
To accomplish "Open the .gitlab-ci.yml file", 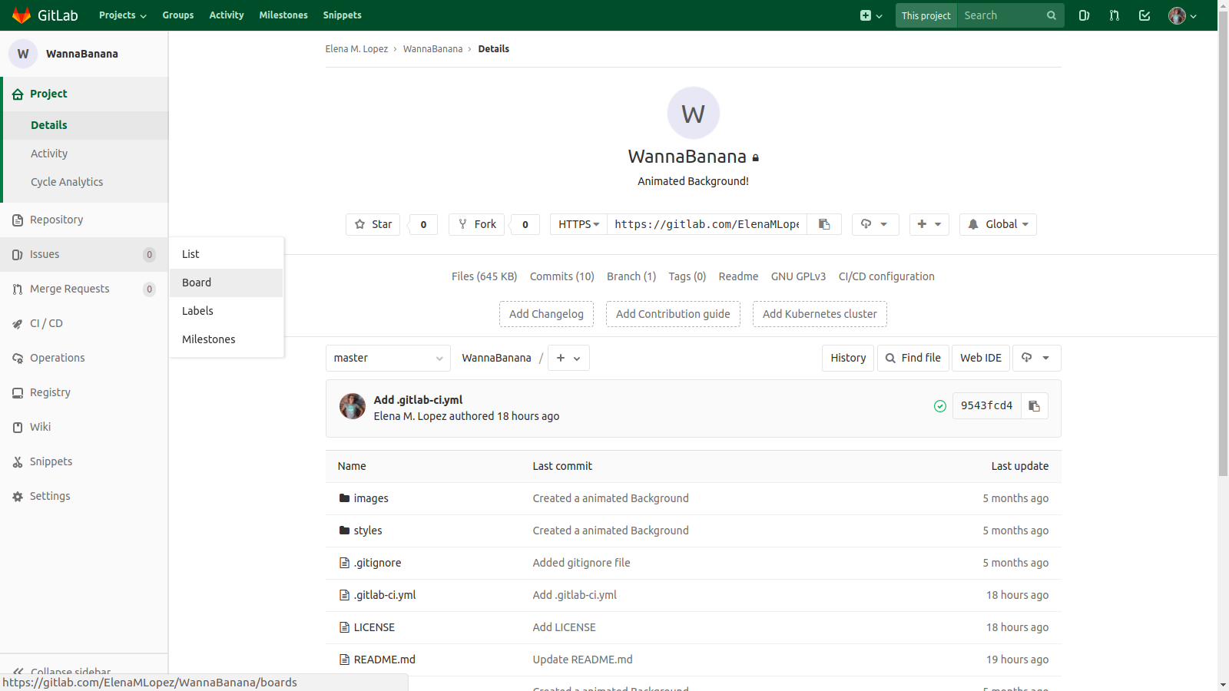I will coord(385,595).
